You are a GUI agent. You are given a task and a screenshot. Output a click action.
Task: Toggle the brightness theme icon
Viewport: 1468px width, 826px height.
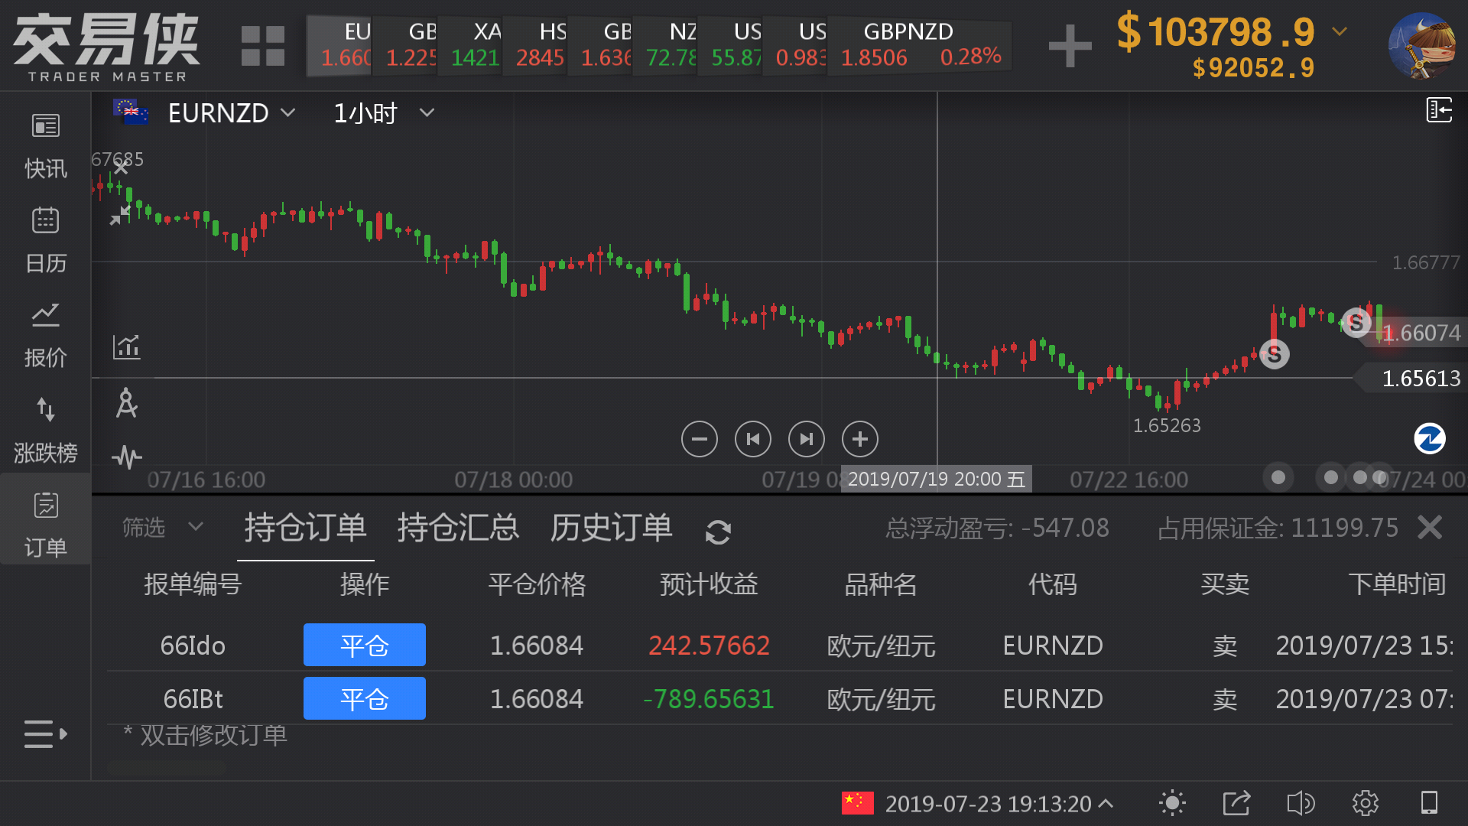(1171, 803)
